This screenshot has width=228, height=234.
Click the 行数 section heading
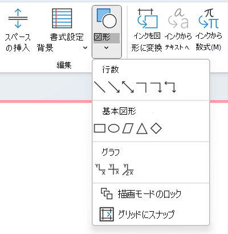[x=111, y=70]
